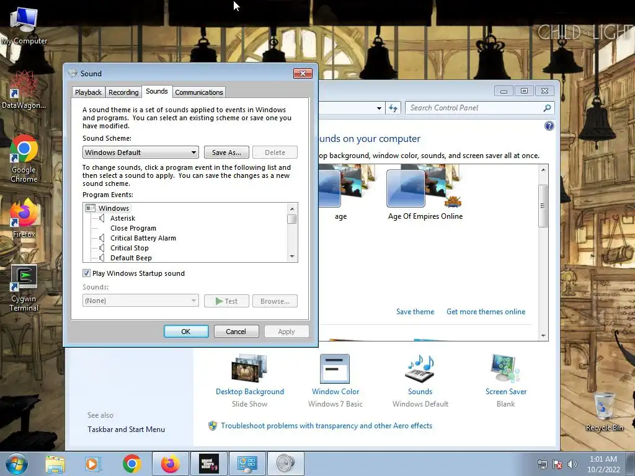Open Get more themes online link
Viewport: 635px width, 476px height.
486,312
